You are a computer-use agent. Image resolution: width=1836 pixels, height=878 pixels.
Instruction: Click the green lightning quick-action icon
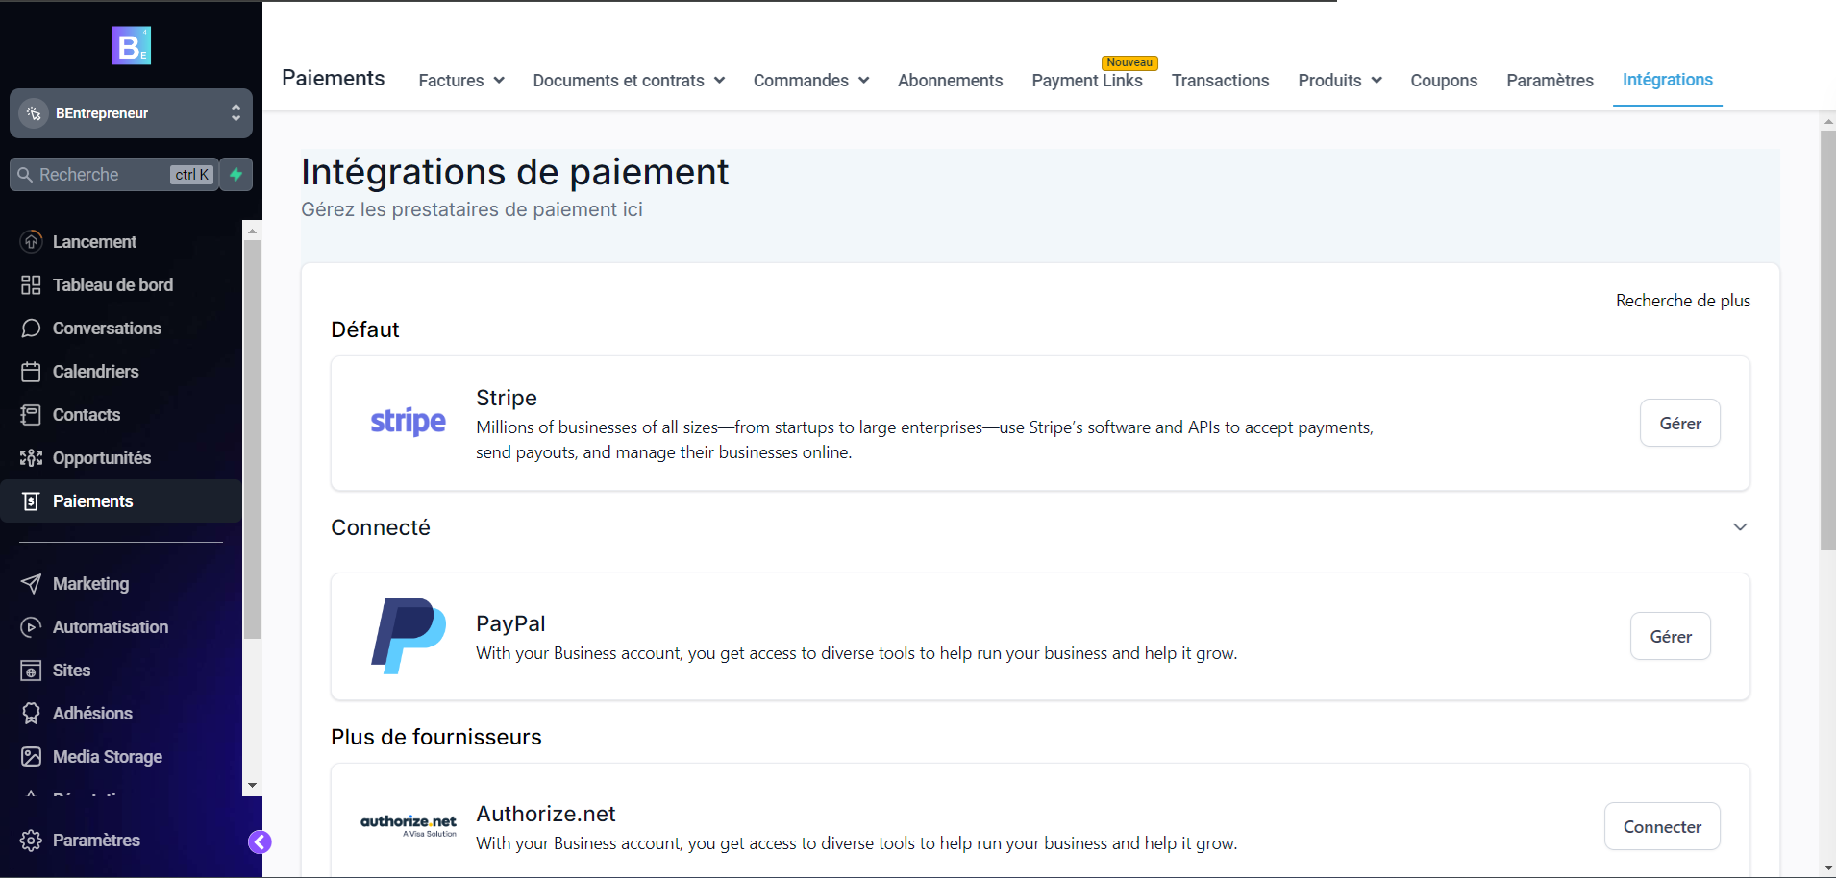(x=236, y=175)
